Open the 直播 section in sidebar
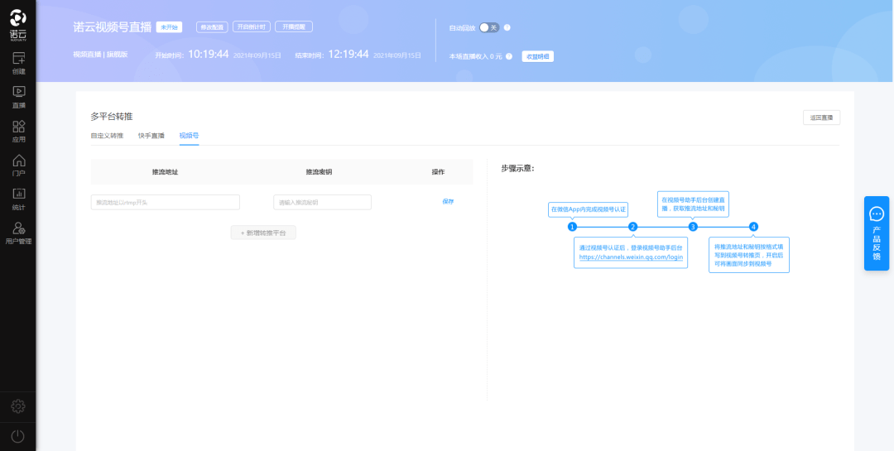Image resolution: width=894 pixels, height=451 pixels. pos(18,97)
